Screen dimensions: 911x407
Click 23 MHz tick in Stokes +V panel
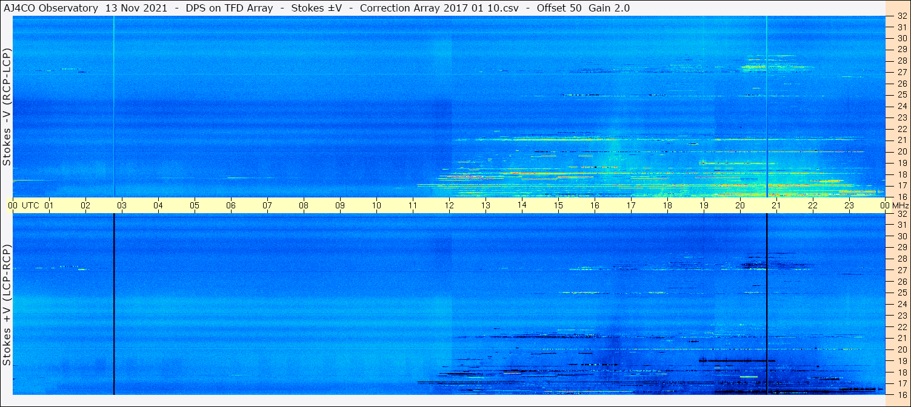click(901, 316)
